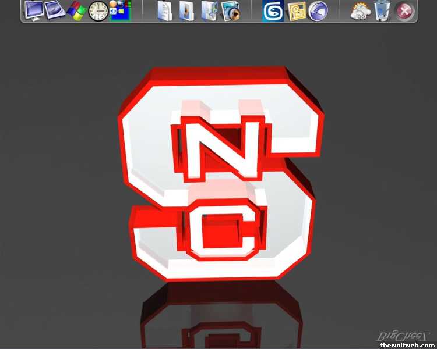Click the red X shutdown dock icon
The width and height of the screenshot is (437, 349).
pos(404,11)
